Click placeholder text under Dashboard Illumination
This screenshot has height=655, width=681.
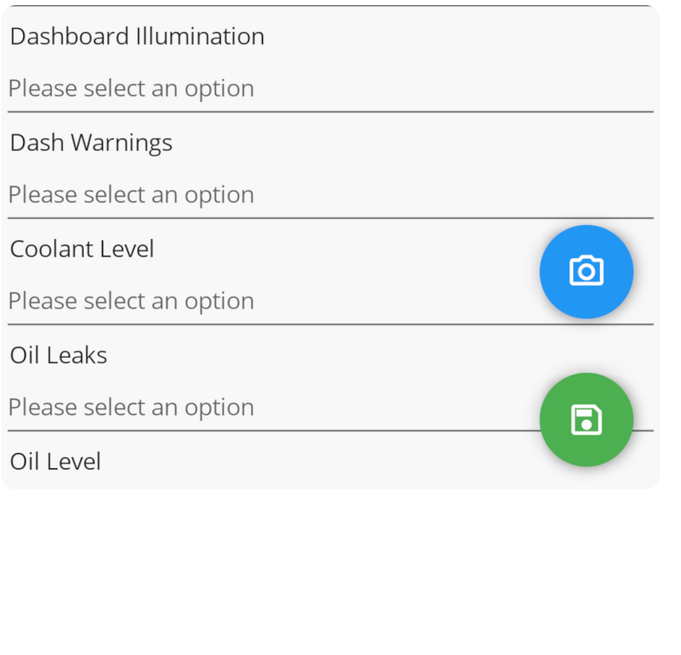[x=131, y=89]
